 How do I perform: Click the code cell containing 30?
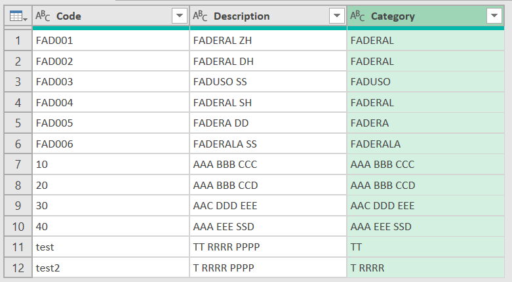click(111, 206)
